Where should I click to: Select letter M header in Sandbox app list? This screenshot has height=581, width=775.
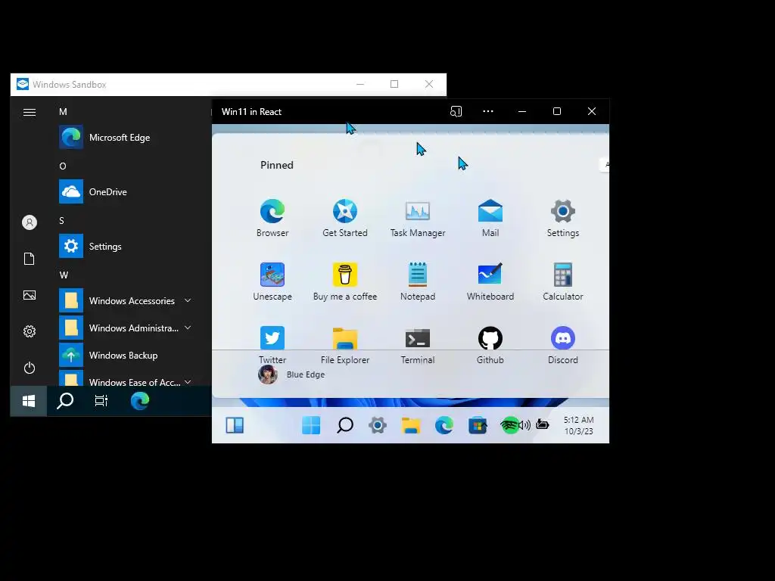tap(63, 112)
